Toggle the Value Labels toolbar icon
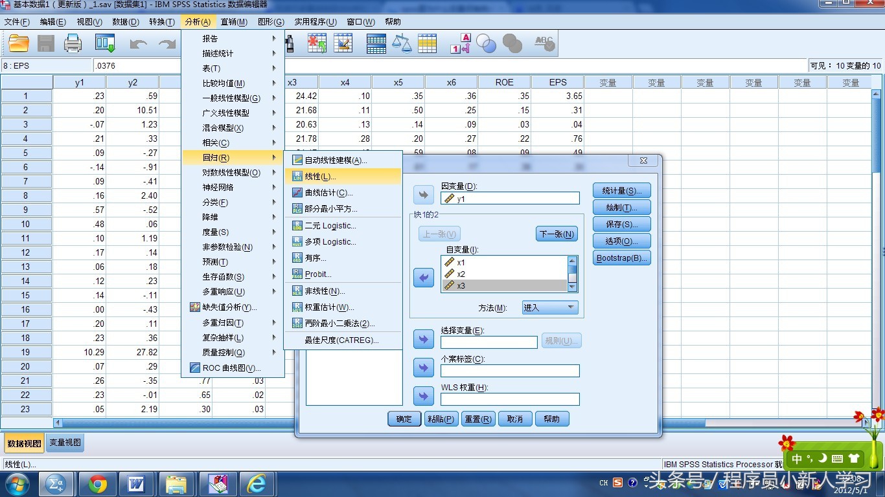 coord(460,43)
